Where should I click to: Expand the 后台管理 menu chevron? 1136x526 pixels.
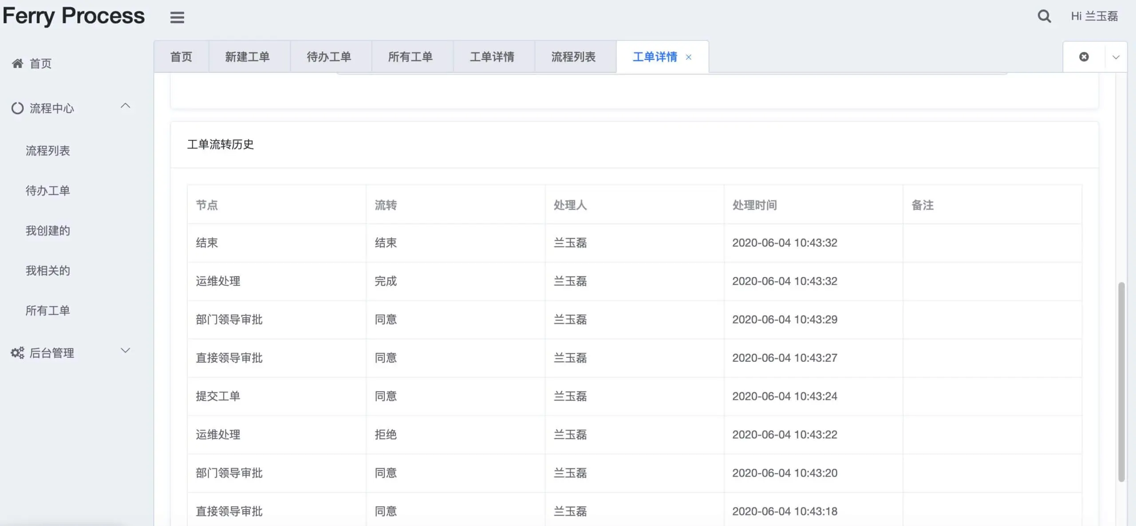[126, 351]
